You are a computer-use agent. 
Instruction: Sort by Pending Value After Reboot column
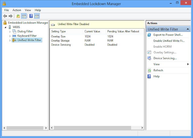pos(125,31)
